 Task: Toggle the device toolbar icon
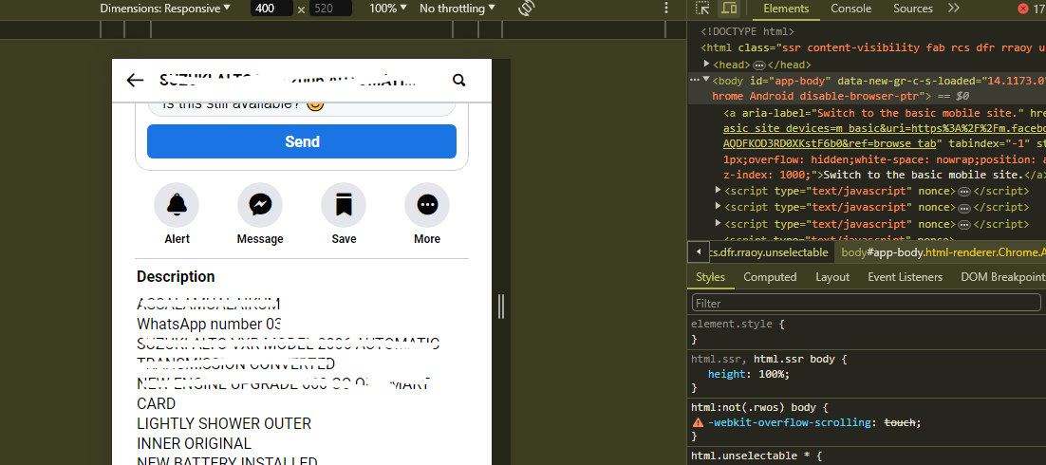point(730,9)
